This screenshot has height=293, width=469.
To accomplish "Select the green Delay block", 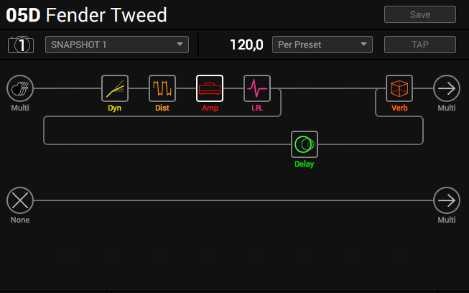I will coord(305,144).
